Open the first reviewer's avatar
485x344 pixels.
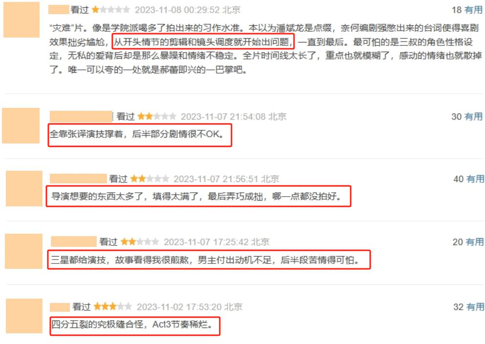[x=21, y=20]
